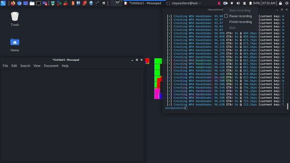Open the View menu in Mousepad
This screenshot has height=163, width=290.
point(37,66)
